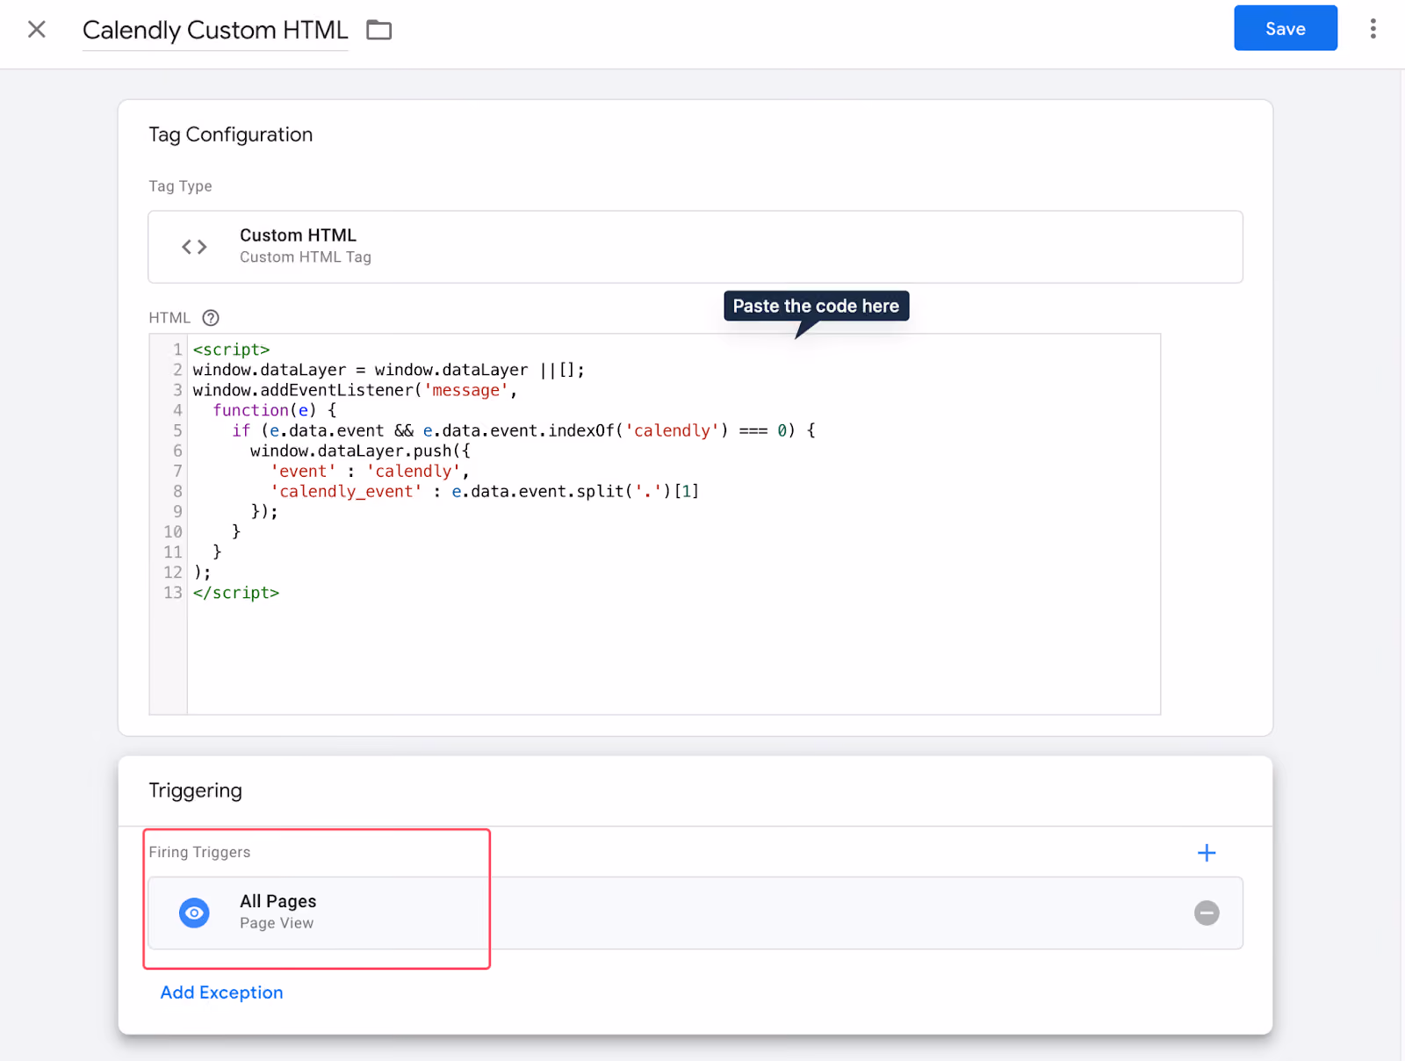Click the Tag Type label
1405x1061 pixels.
(x=180, y=186)
